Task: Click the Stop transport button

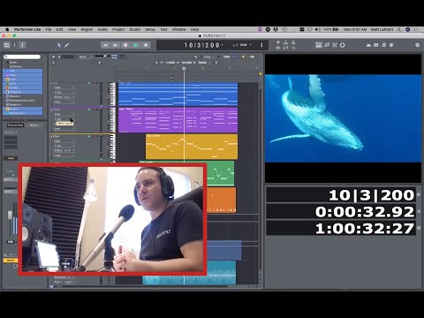Action: pos(125,45)
